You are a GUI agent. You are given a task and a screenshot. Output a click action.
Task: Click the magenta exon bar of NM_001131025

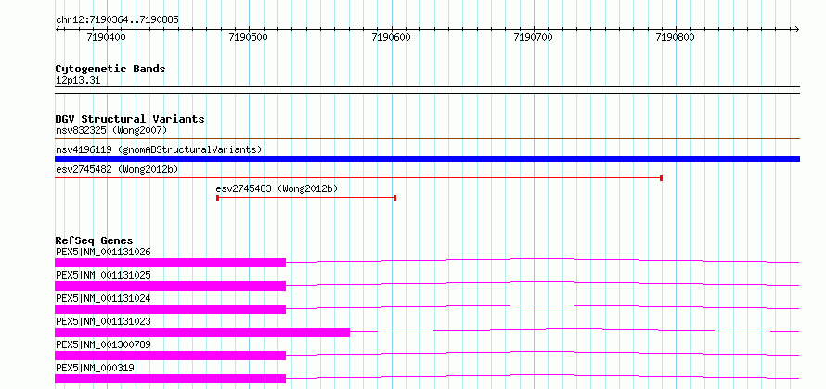click(170, 286)
